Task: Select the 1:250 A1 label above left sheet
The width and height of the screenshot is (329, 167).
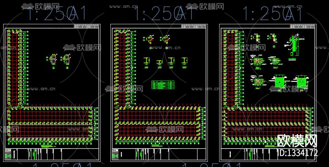Action: pos(57,13)
